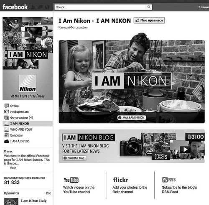Click the RSS feed icon
209x205 pixels.
pyautogui.click(x=169, y=180)
